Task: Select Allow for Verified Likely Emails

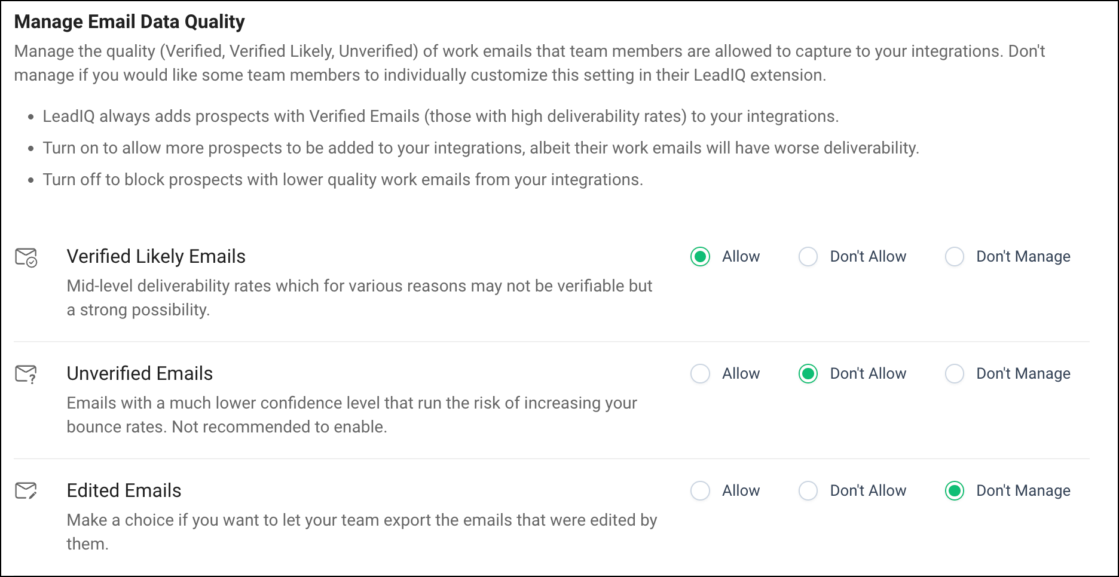Action: [x=700, y=257]
